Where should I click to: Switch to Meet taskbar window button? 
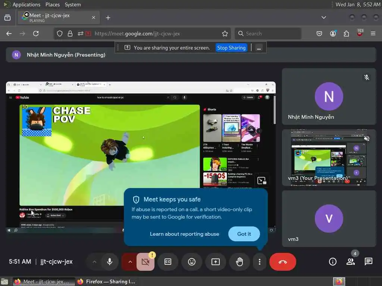pos(43,282)
